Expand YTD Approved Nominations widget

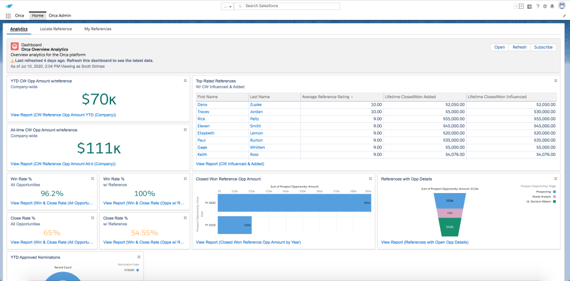[139, 257]
